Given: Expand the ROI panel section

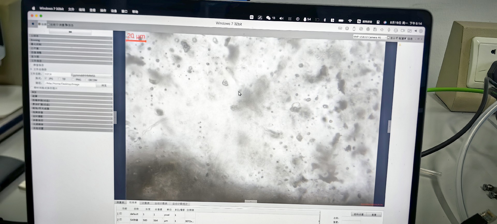Looking at the screenshot, I should (71, 92).
